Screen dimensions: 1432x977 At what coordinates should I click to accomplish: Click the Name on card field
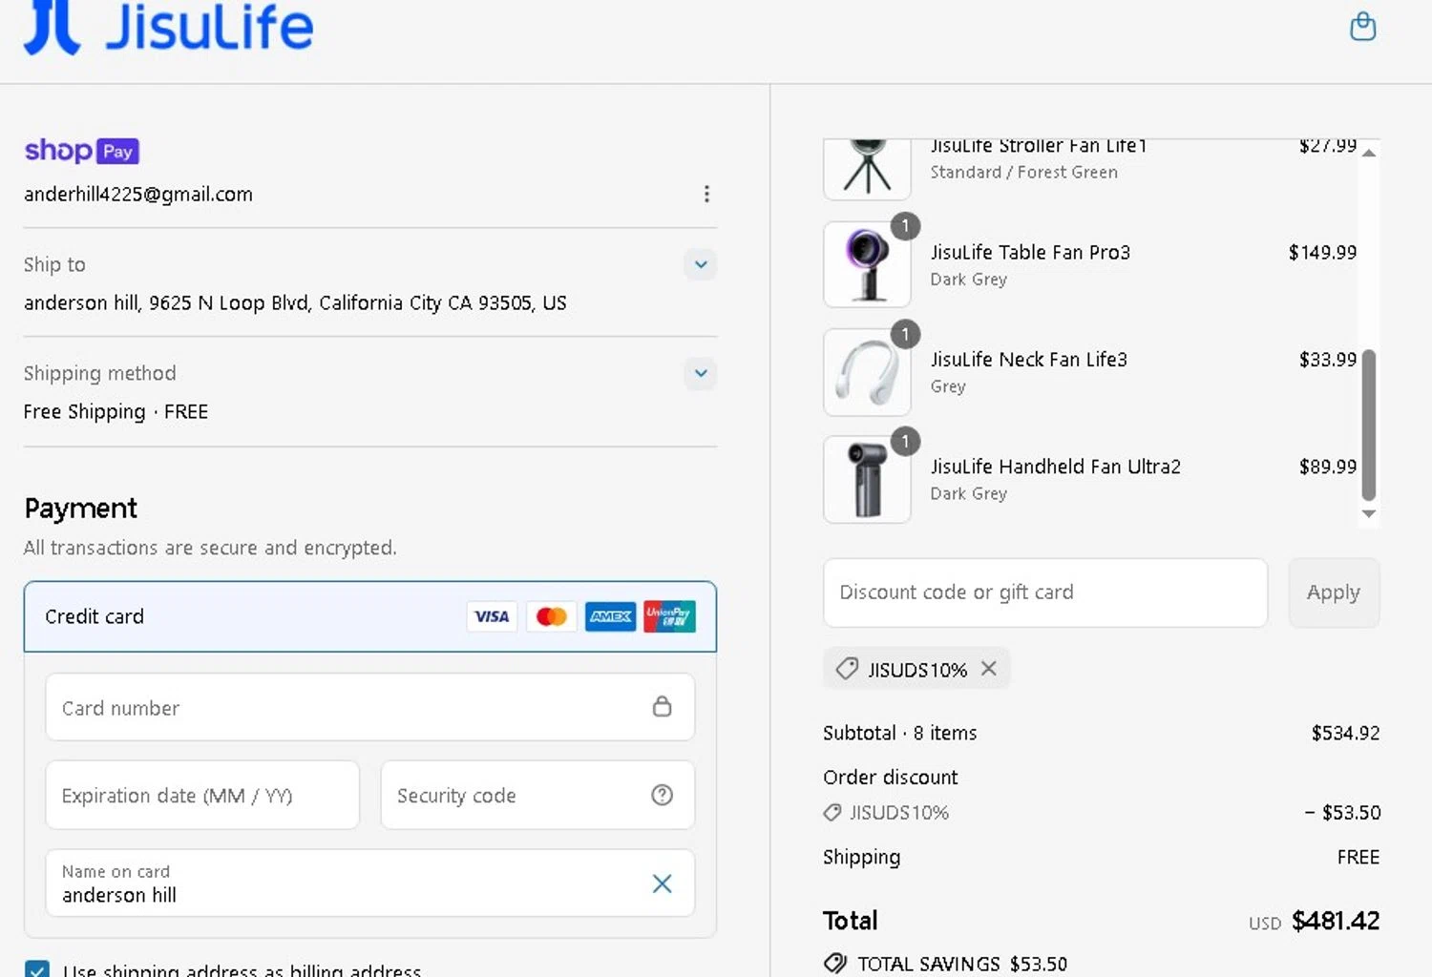370,883
